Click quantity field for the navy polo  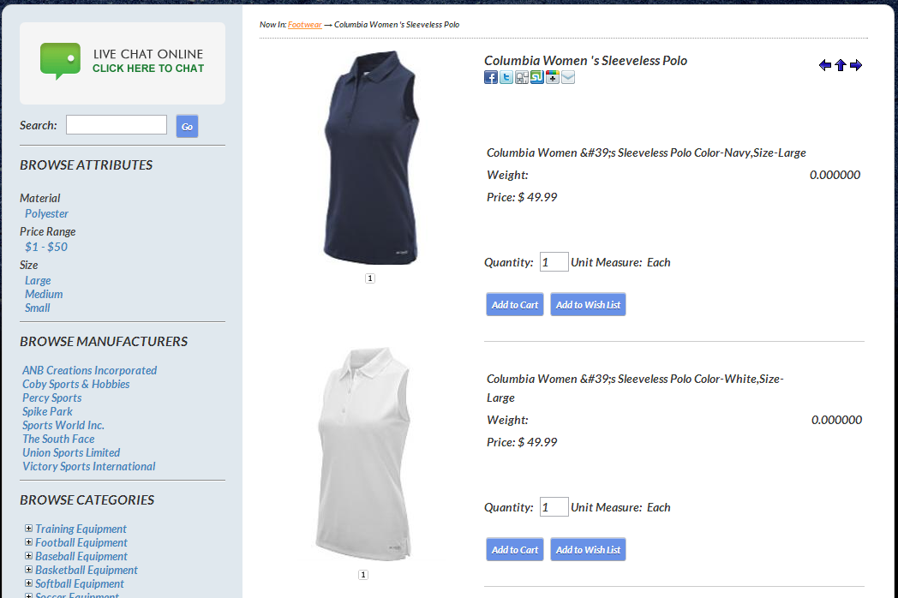point(554,262)
